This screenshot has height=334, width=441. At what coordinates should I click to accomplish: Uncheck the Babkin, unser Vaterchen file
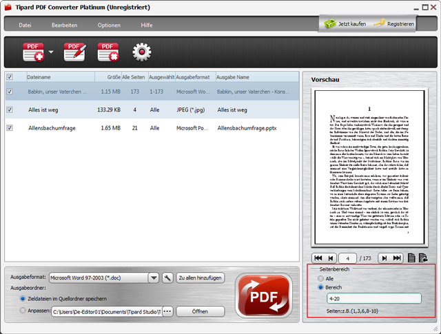click(x=10, y=92)
